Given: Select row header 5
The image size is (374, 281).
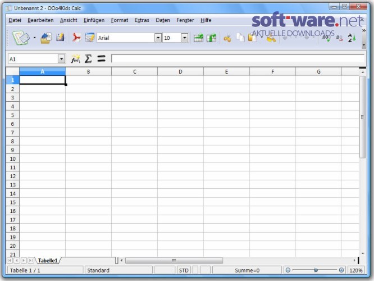Looking at the screenshot, I should coord(13,115).
